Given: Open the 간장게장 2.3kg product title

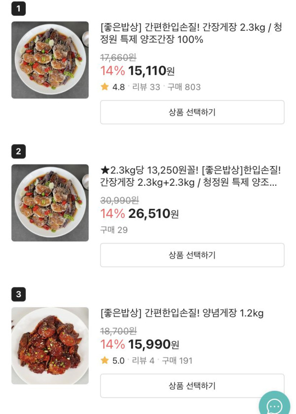Looking at the screenshot, I should [191, 33].
